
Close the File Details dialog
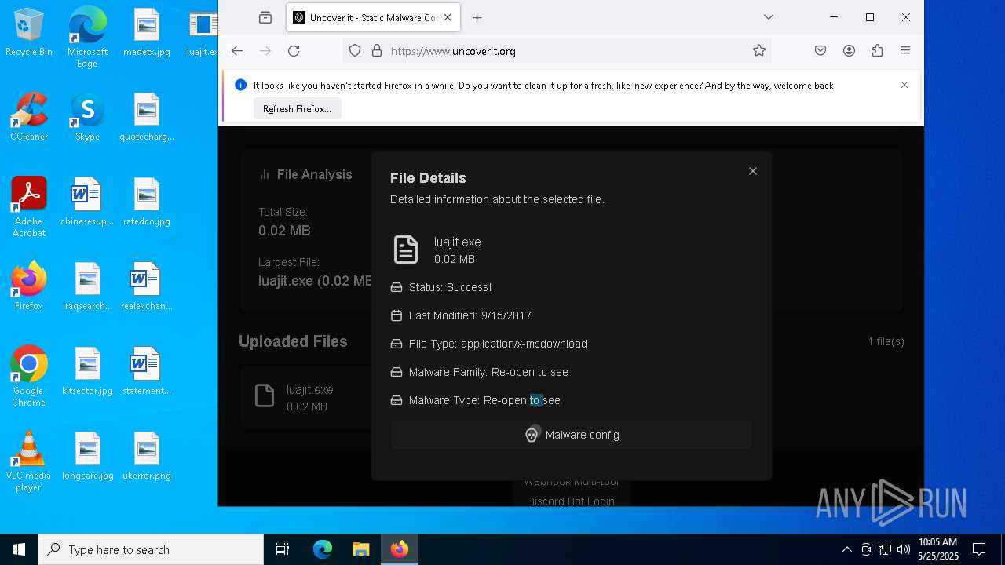point(753,171)
